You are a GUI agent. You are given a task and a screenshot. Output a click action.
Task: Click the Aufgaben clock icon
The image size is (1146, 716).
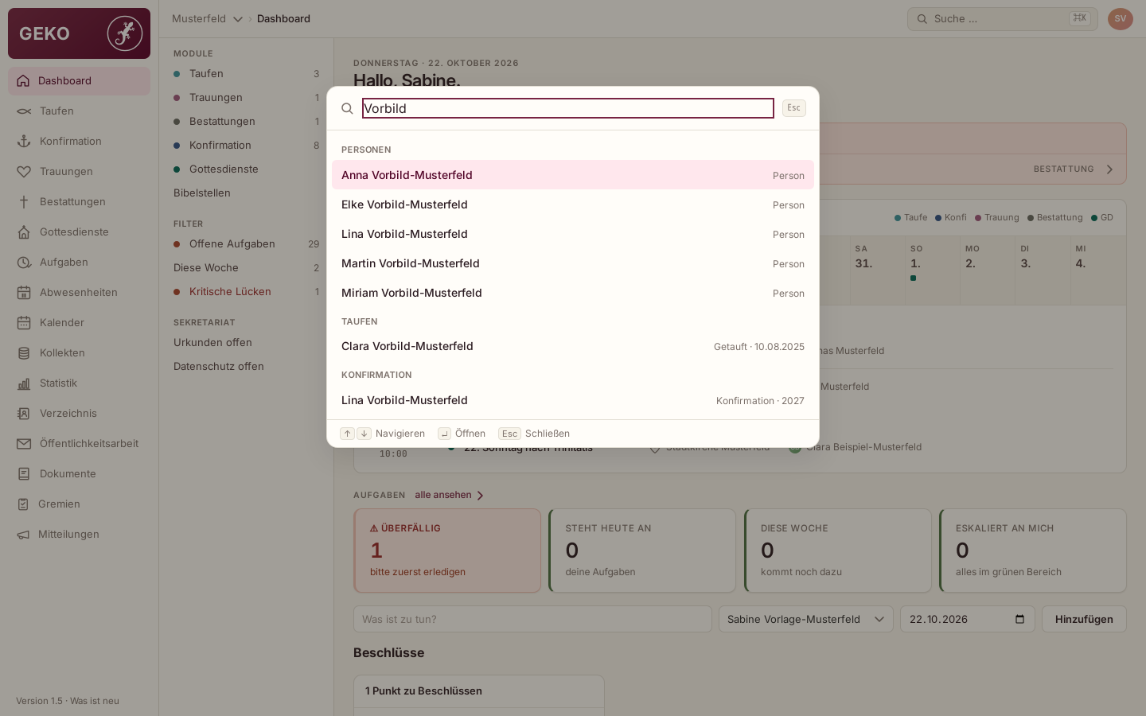[24, 263]
